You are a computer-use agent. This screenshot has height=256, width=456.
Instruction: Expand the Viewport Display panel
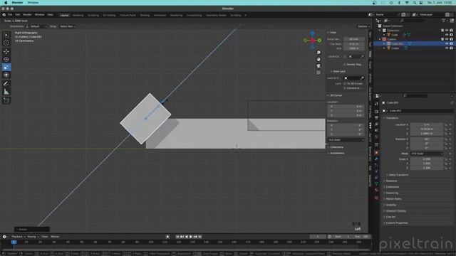pyautogui.click(x=395, y=211)
